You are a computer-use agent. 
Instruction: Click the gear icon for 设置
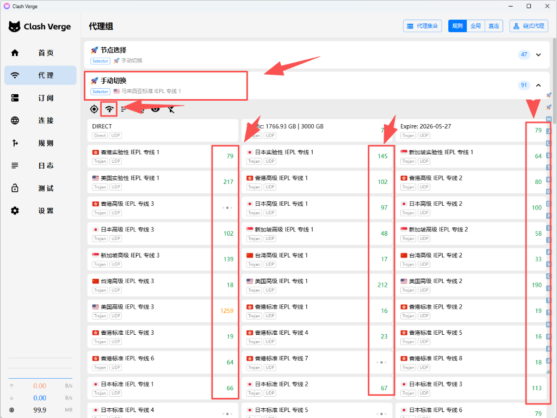[15, 211]
